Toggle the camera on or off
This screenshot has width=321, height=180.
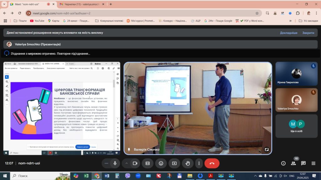click(135, 163)
